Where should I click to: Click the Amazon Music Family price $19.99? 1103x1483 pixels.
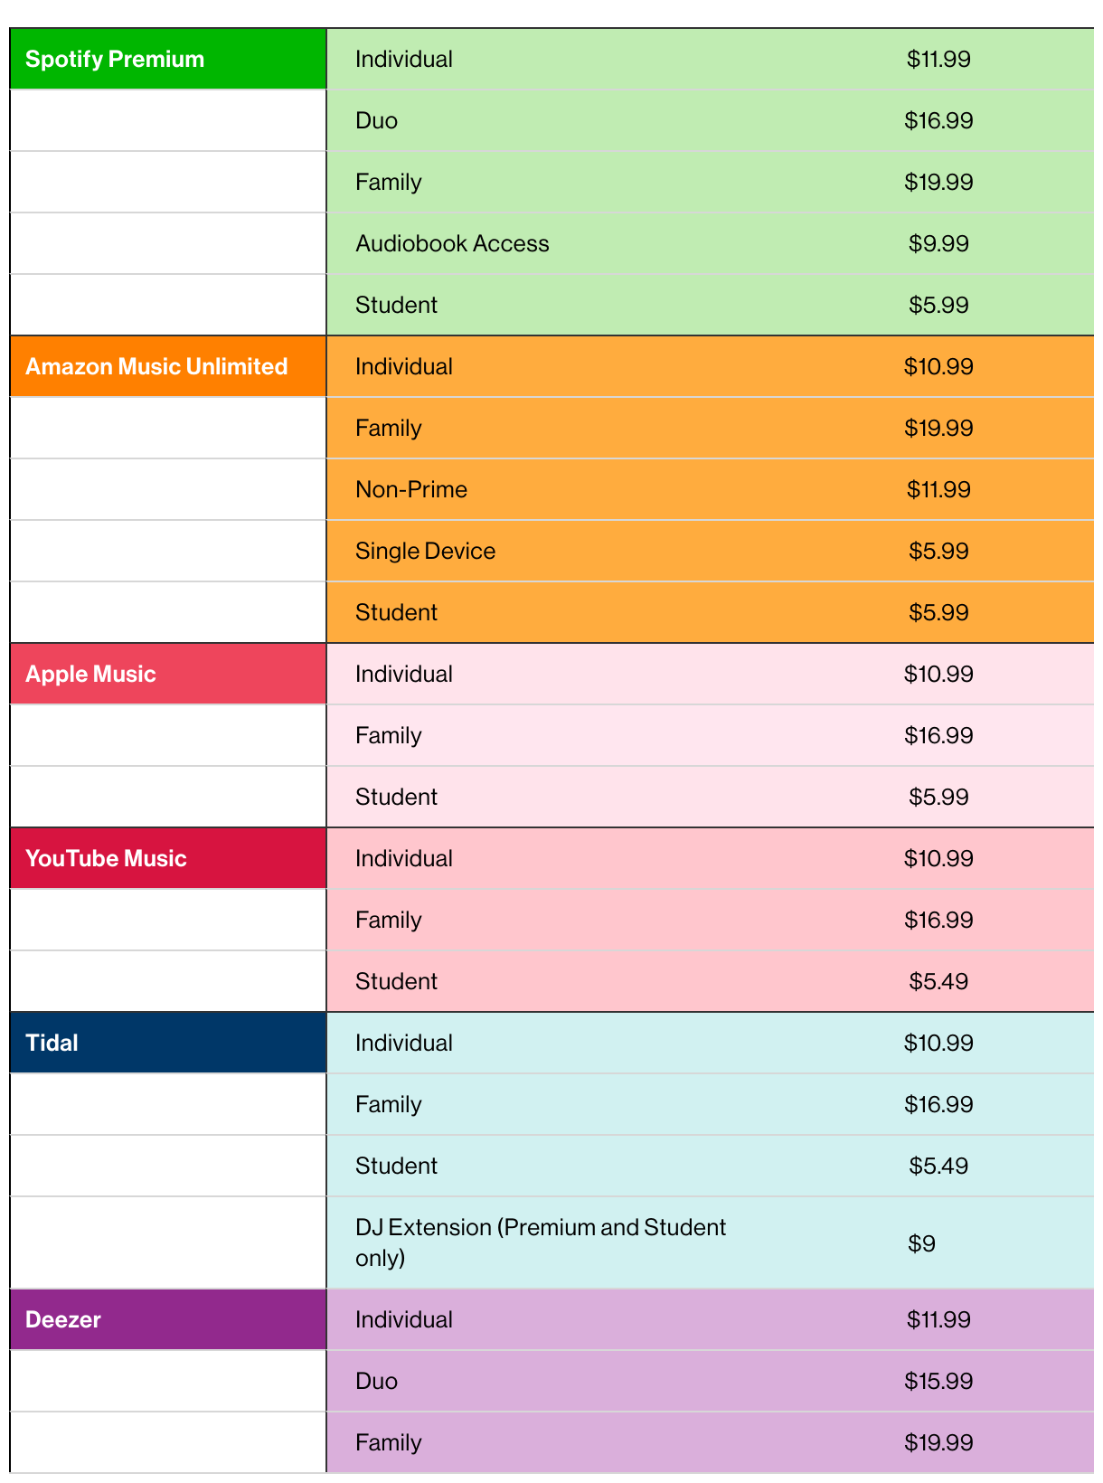(938, 429)
